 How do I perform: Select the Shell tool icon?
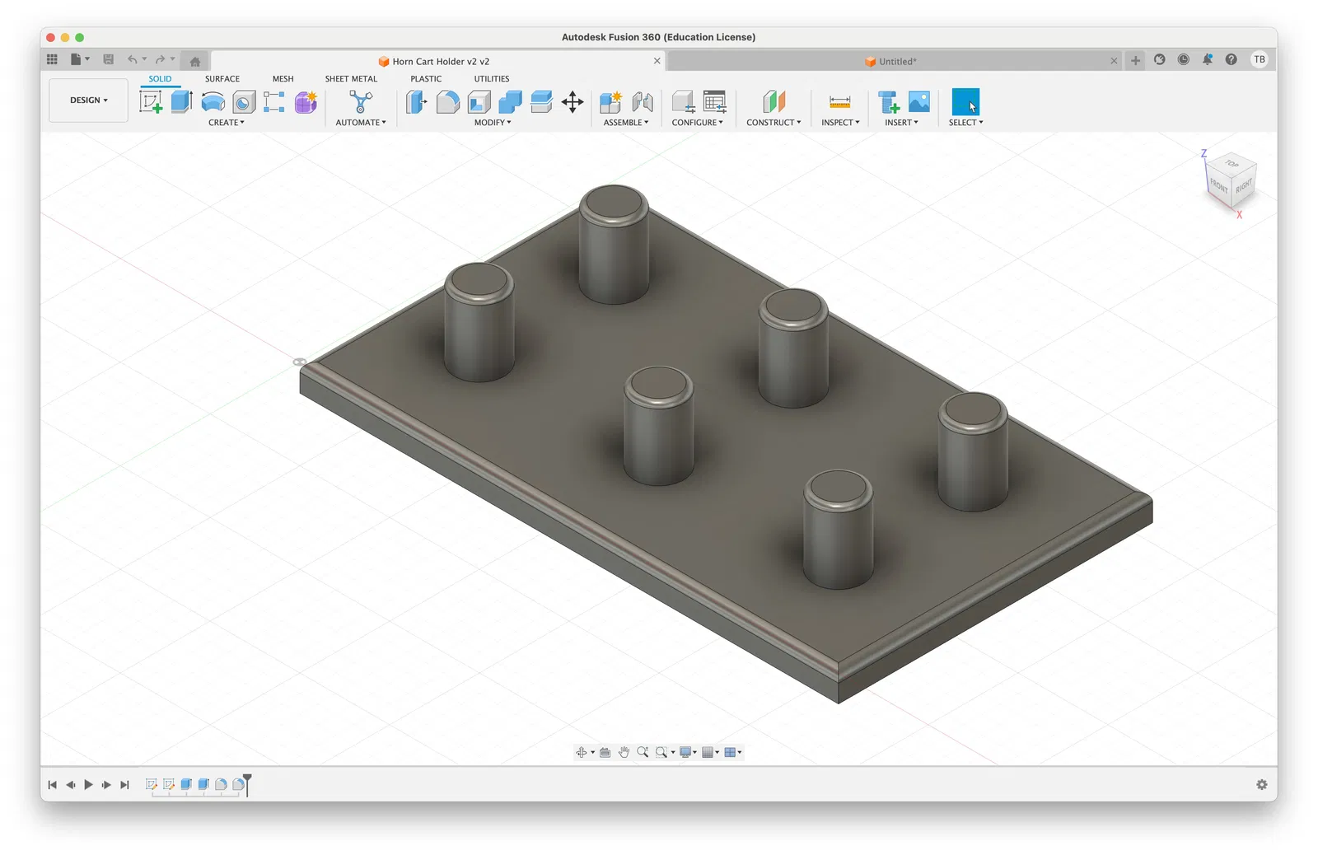point(479,102)
